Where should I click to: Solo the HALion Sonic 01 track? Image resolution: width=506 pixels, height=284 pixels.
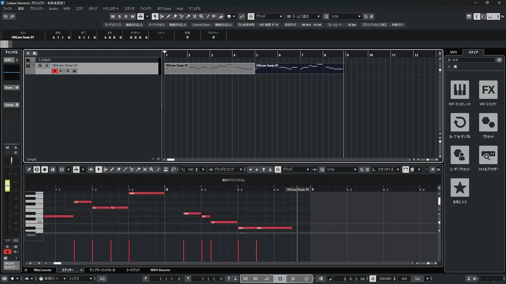click(47, 65)
